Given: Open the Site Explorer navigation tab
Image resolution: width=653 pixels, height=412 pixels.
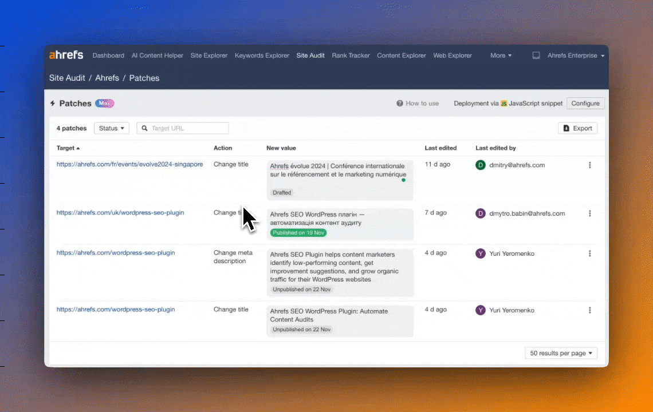Looking at the screenshot, I should pyautogui.click(x=209, y=56).
